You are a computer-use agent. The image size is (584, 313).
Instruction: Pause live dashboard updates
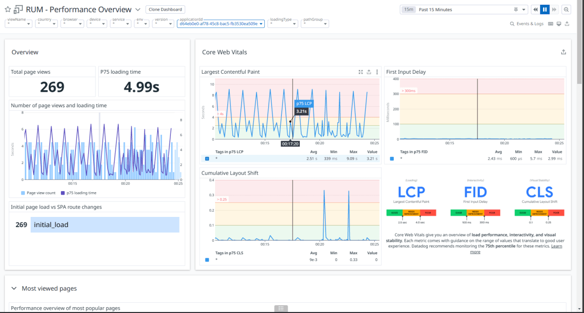545,10
